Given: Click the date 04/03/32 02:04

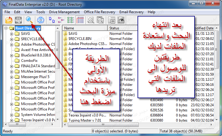Looking at the screenshot, I should pyautogui.click(x=202, y=120).
